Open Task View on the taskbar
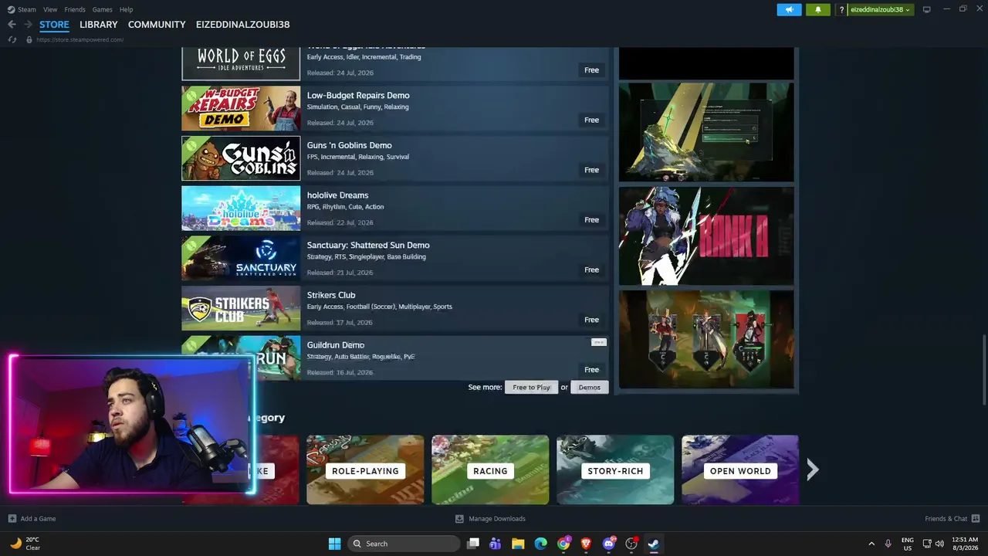 (473, 544)
